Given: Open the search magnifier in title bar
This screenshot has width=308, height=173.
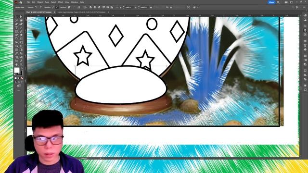Looking at the screenshot, I should [278, 2].
